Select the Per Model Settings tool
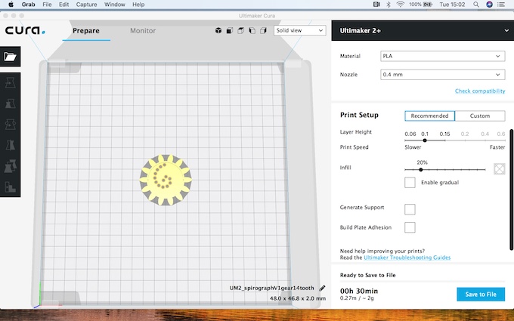This screenshot has width=514, height=321. 10,166
